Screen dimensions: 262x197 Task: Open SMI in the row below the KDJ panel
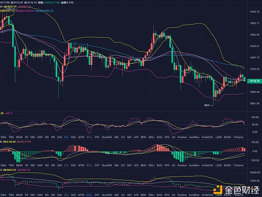click(x=117, y=137)
